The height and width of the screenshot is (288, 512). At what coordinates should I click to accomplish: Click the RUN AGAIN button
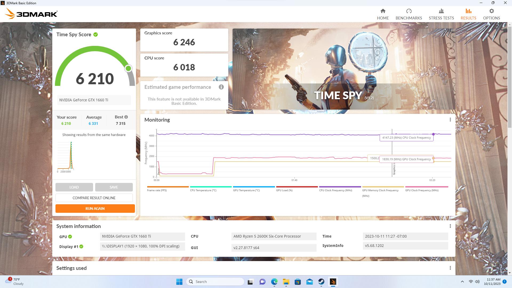pos(95,209)
